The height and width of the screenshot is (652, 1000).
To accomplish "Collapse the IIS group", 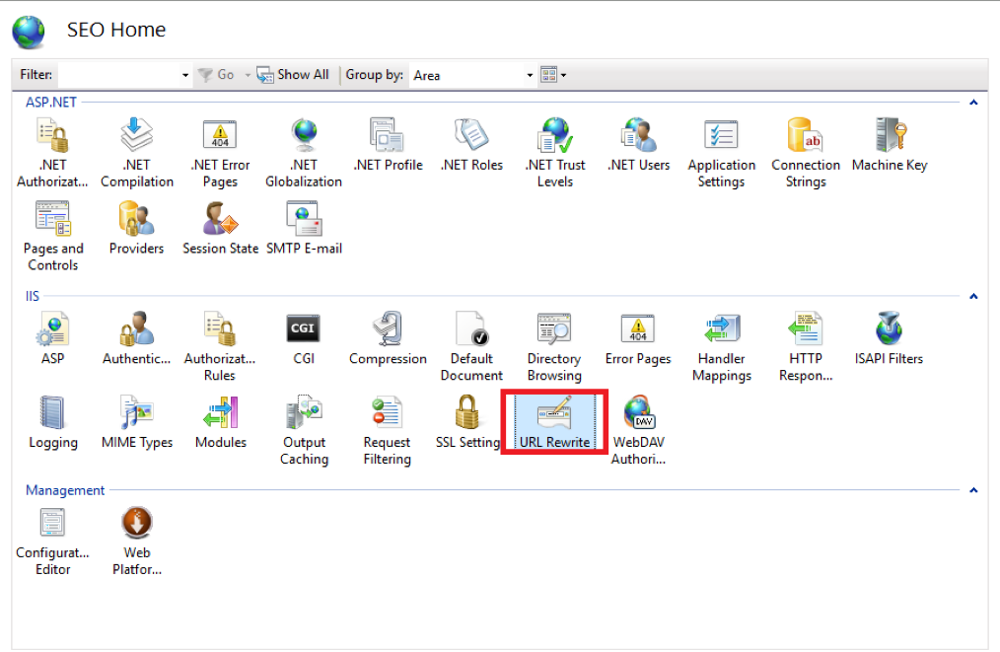I will pyautogui.click(x=973, y=296).
